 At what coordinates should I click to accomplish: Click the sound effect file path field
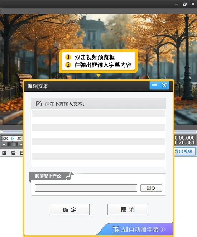(x=86, y=188)
